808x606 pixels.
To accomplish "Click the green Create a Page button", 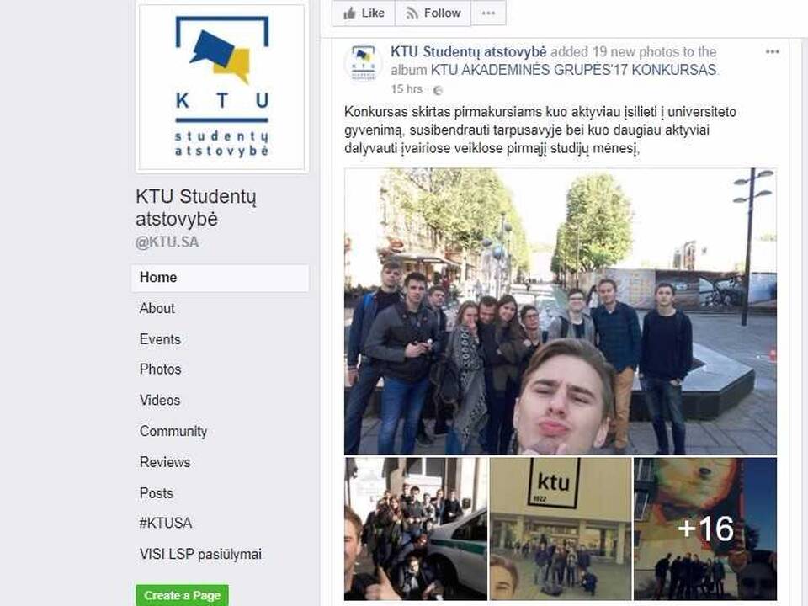I will coord(183,595).
